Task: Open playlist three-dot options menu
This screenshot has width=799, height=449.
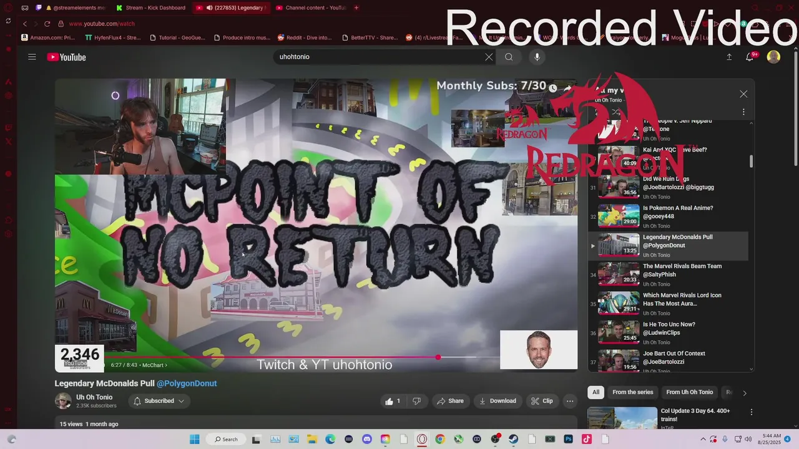Action: (x=743, y=112)
